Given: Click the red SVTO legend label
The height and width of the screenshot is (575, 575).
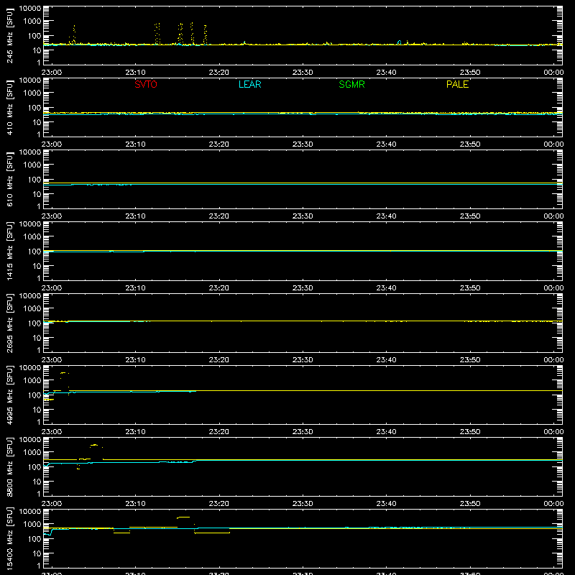Looking at the screenshot, I should coord(146,84).
